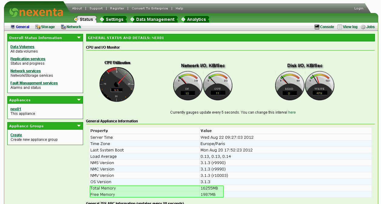
Task: Click the Network icon in sub-toolbar
Action: (63, 27)
